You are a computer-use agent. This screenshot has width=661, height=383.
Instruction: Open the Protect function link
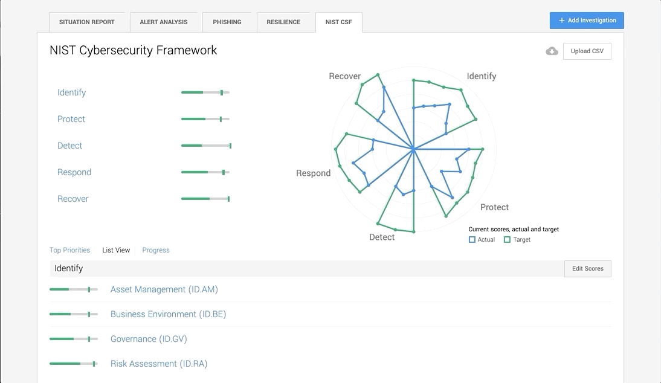[71, 119]
